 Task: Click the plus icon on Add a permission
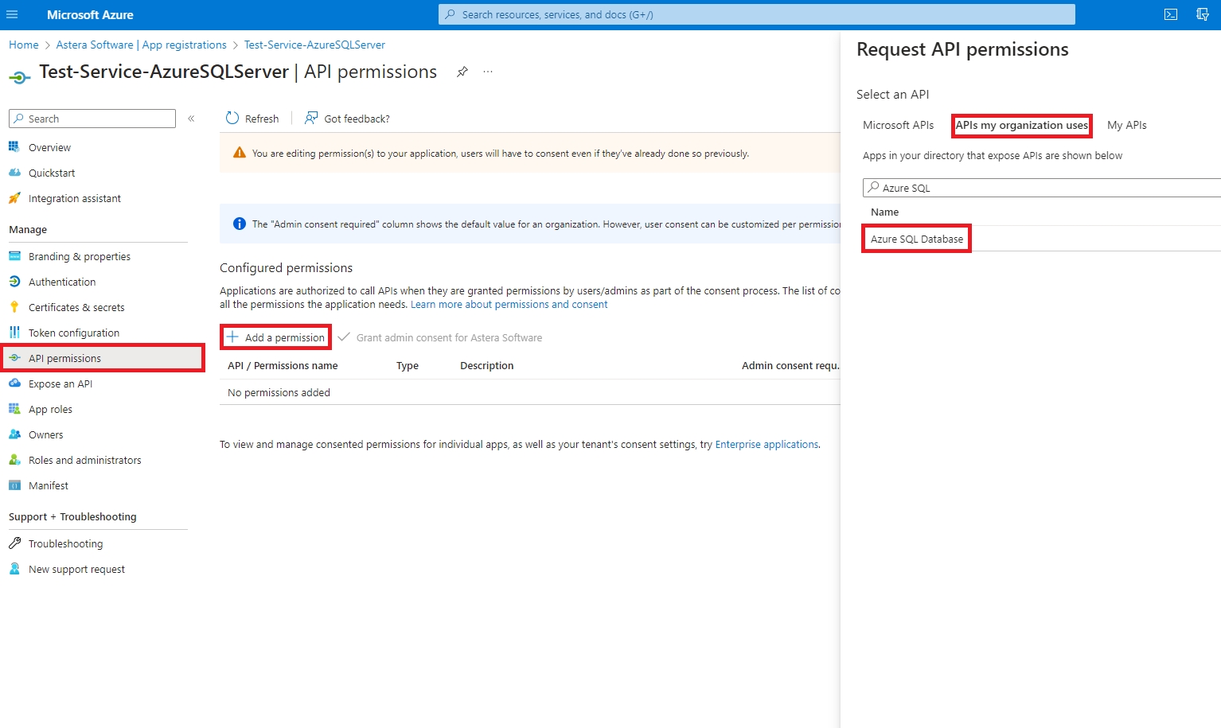click(232, 337)
